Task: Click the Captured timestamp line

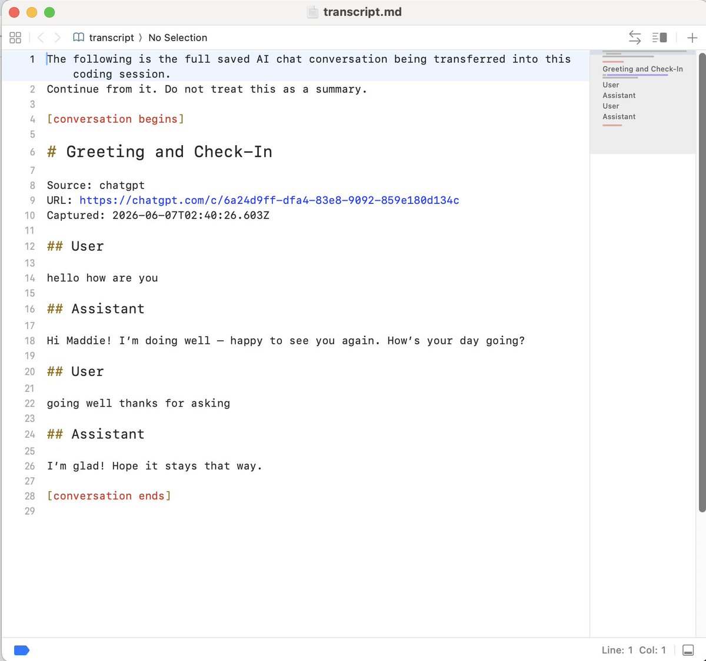Action: click(158, 215)
